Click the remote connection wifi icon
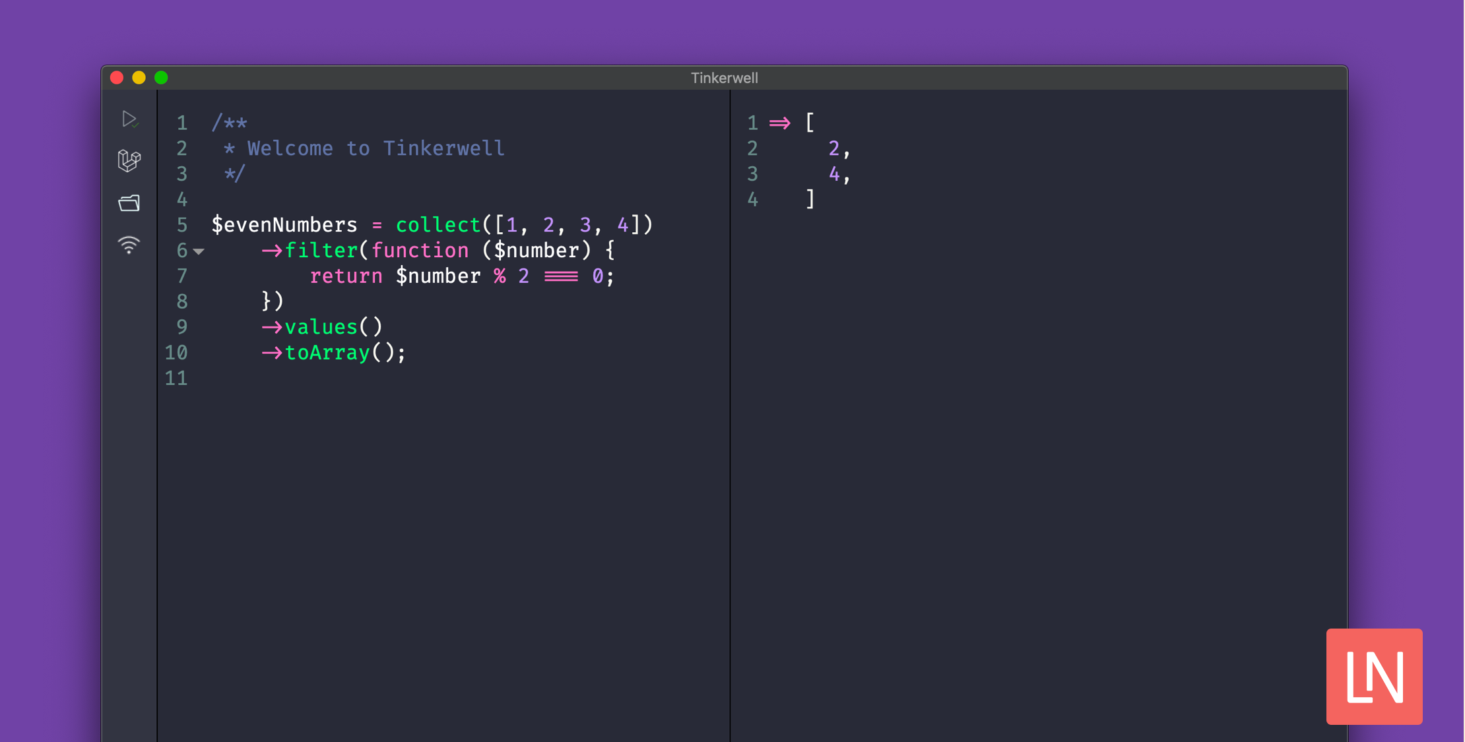The image size is (1465, 742). (129, 245)
